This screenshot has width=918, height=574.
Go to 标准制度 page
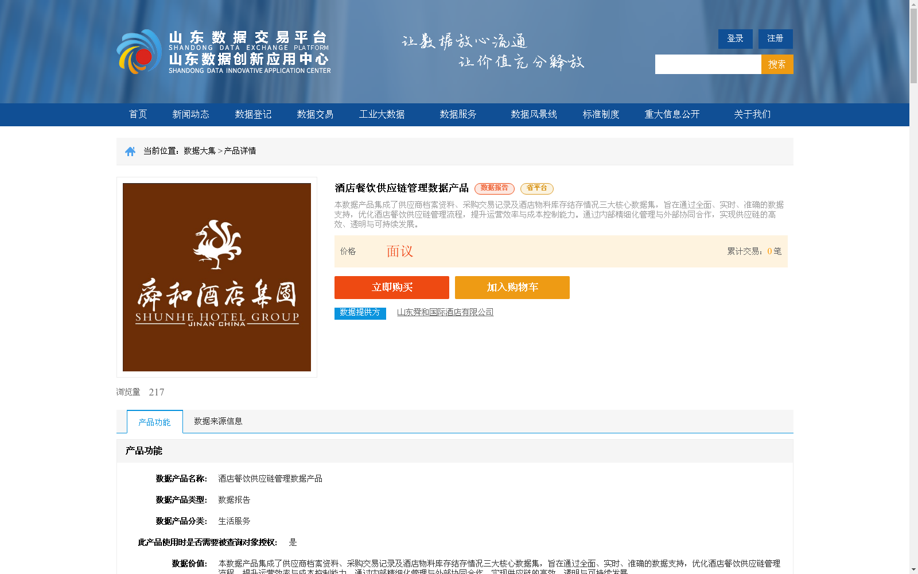click(601, 114)
